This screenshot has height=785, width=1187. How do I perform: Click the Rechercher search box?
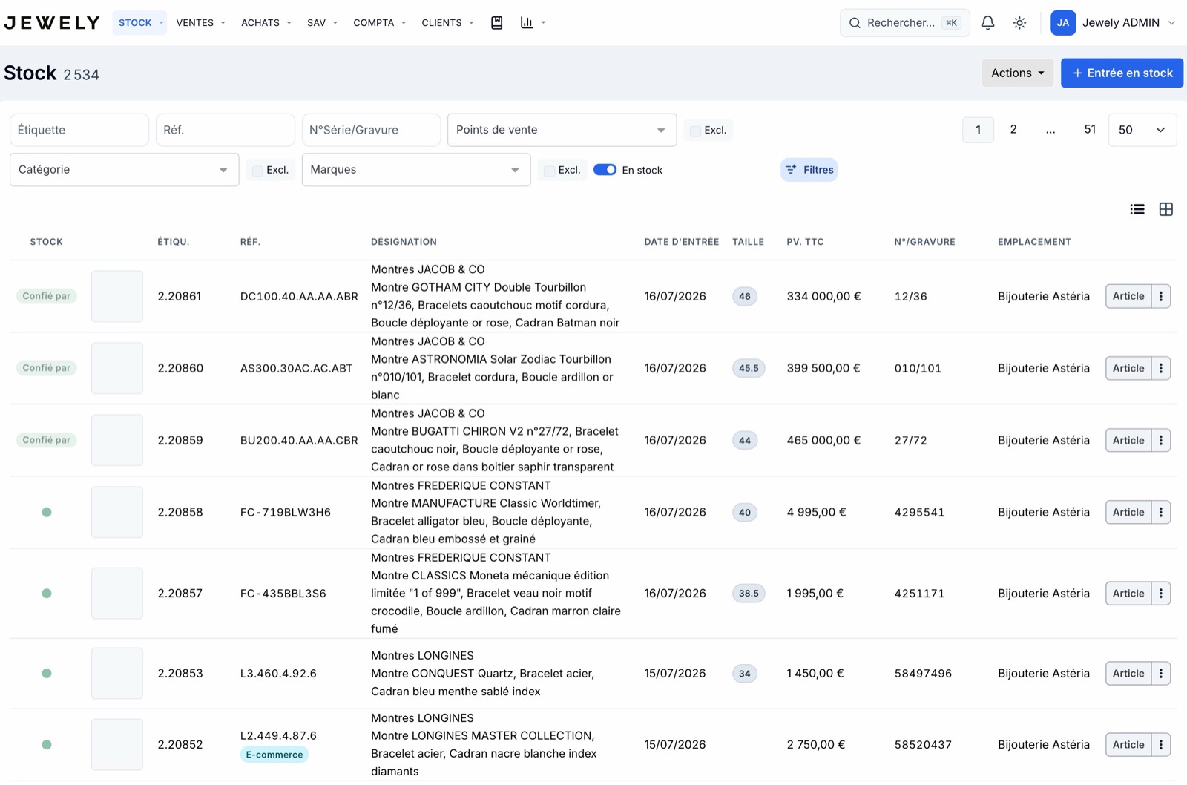904,23
